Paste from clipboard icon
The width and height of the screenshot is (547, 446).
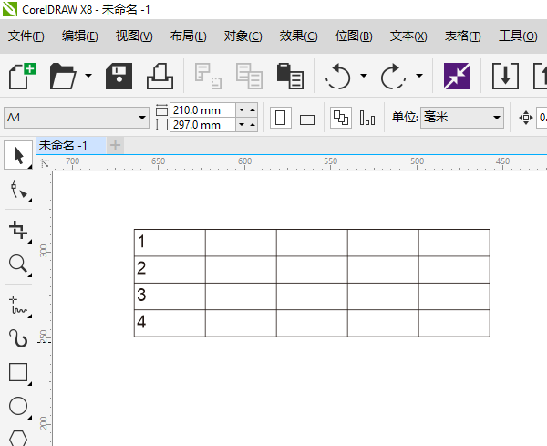point(290,76)
